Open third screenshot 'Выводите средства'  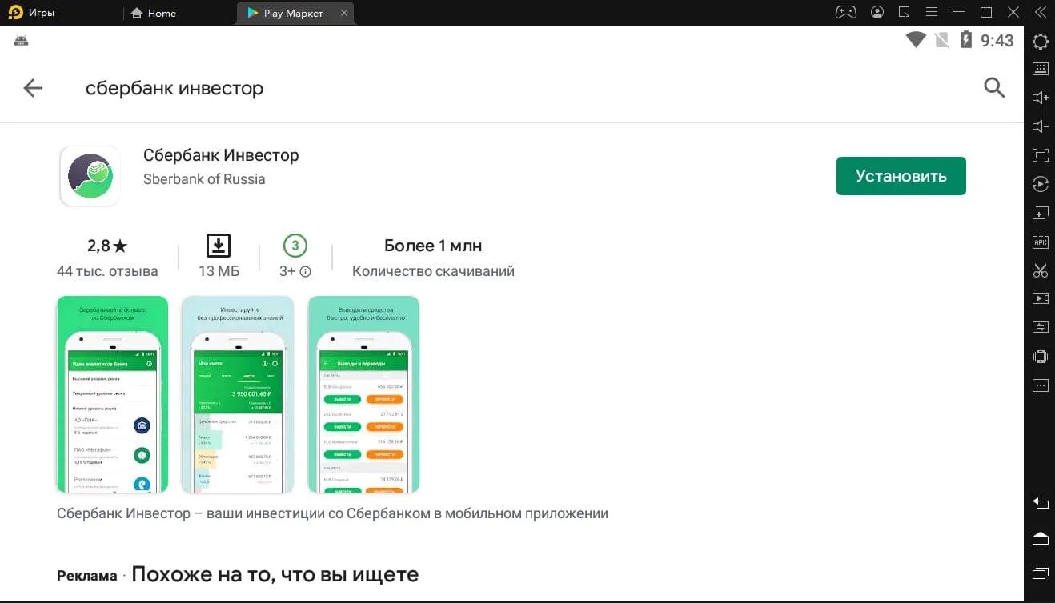(363, 394)
